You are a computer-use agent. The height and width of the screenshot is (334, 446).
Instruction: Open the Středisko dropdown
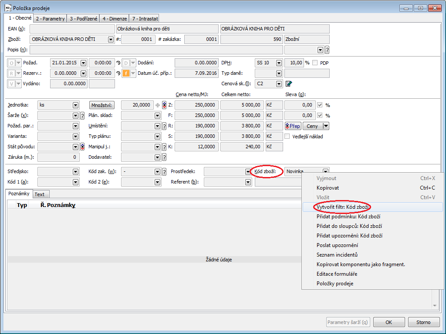(75, 171)
